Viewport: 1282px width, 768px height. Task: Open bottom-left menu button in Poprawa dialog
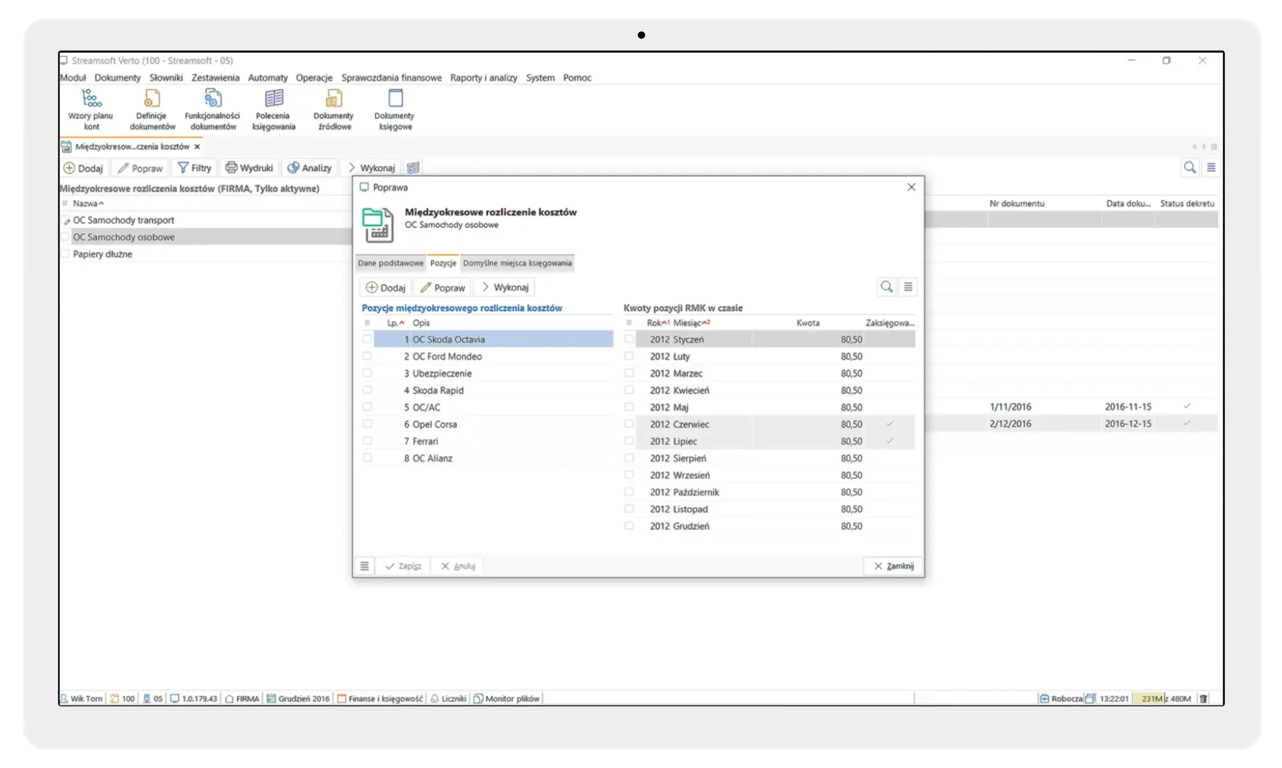[364, 566]
